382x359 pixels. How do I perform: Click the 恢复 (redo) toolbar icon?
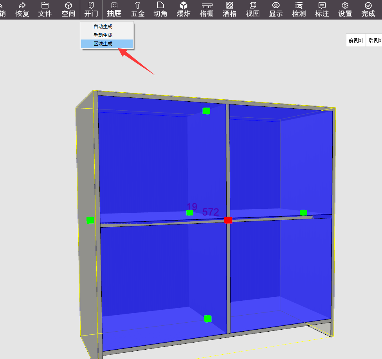point(22,9)
